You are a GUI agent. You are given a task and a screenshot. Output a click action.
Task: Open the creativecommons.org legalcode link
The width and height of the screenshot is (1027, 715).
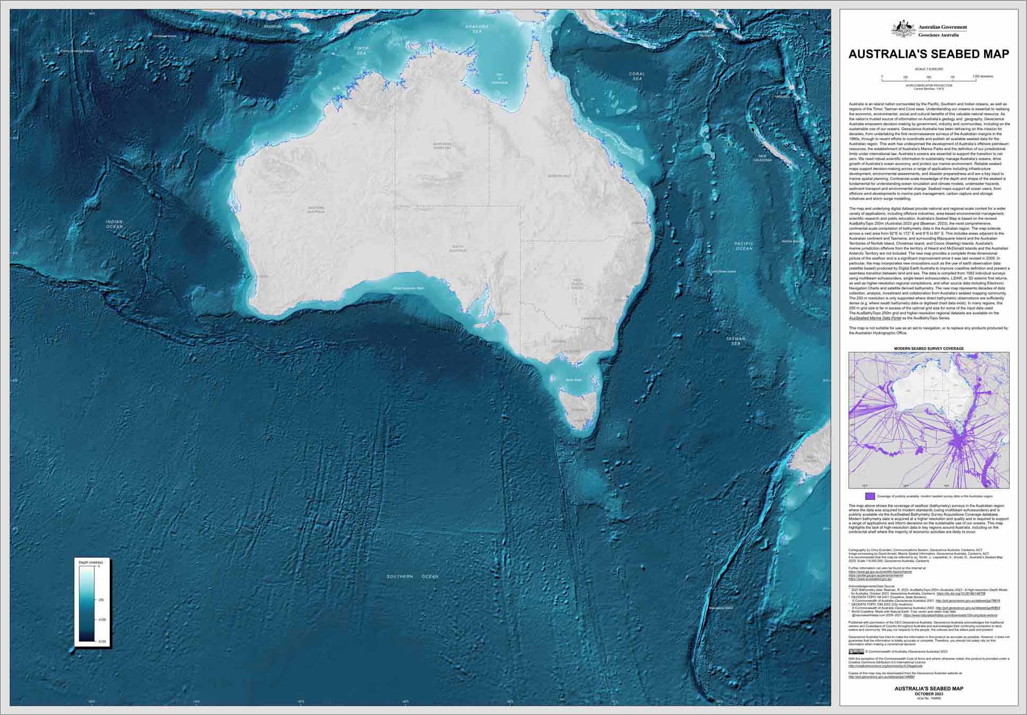885,666
